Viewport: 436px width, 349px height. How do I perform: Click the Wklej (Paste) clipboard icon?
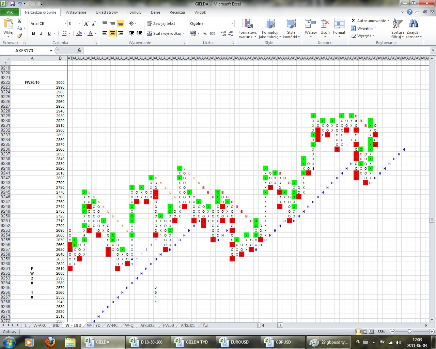point(8,24)
